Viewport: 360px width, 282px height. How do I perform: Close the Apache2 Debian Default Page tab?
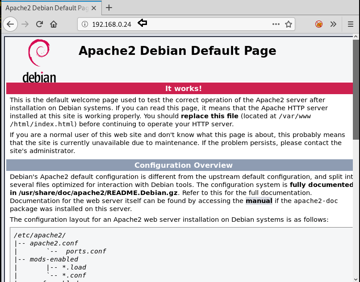(94, 8)
